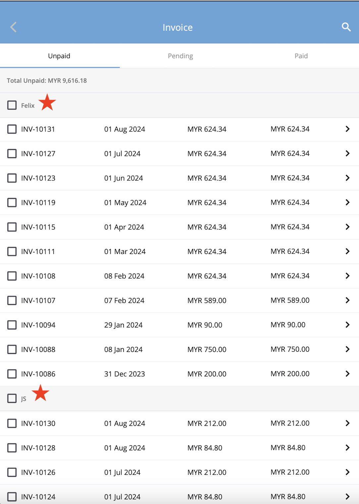This screenshot has width=359, height=504.
Task: Open INV-10130 via row chevron
Action: pyautogui.click(x=347, y=423)
